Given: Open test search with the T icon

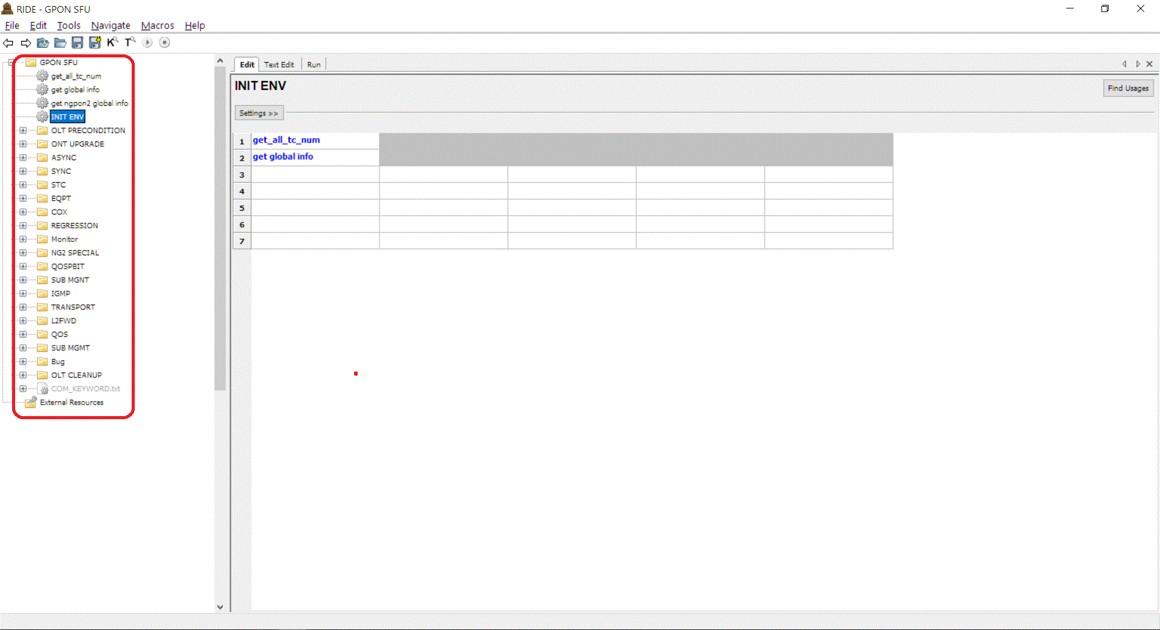Looking at the screenshot, I should [130, 42].
